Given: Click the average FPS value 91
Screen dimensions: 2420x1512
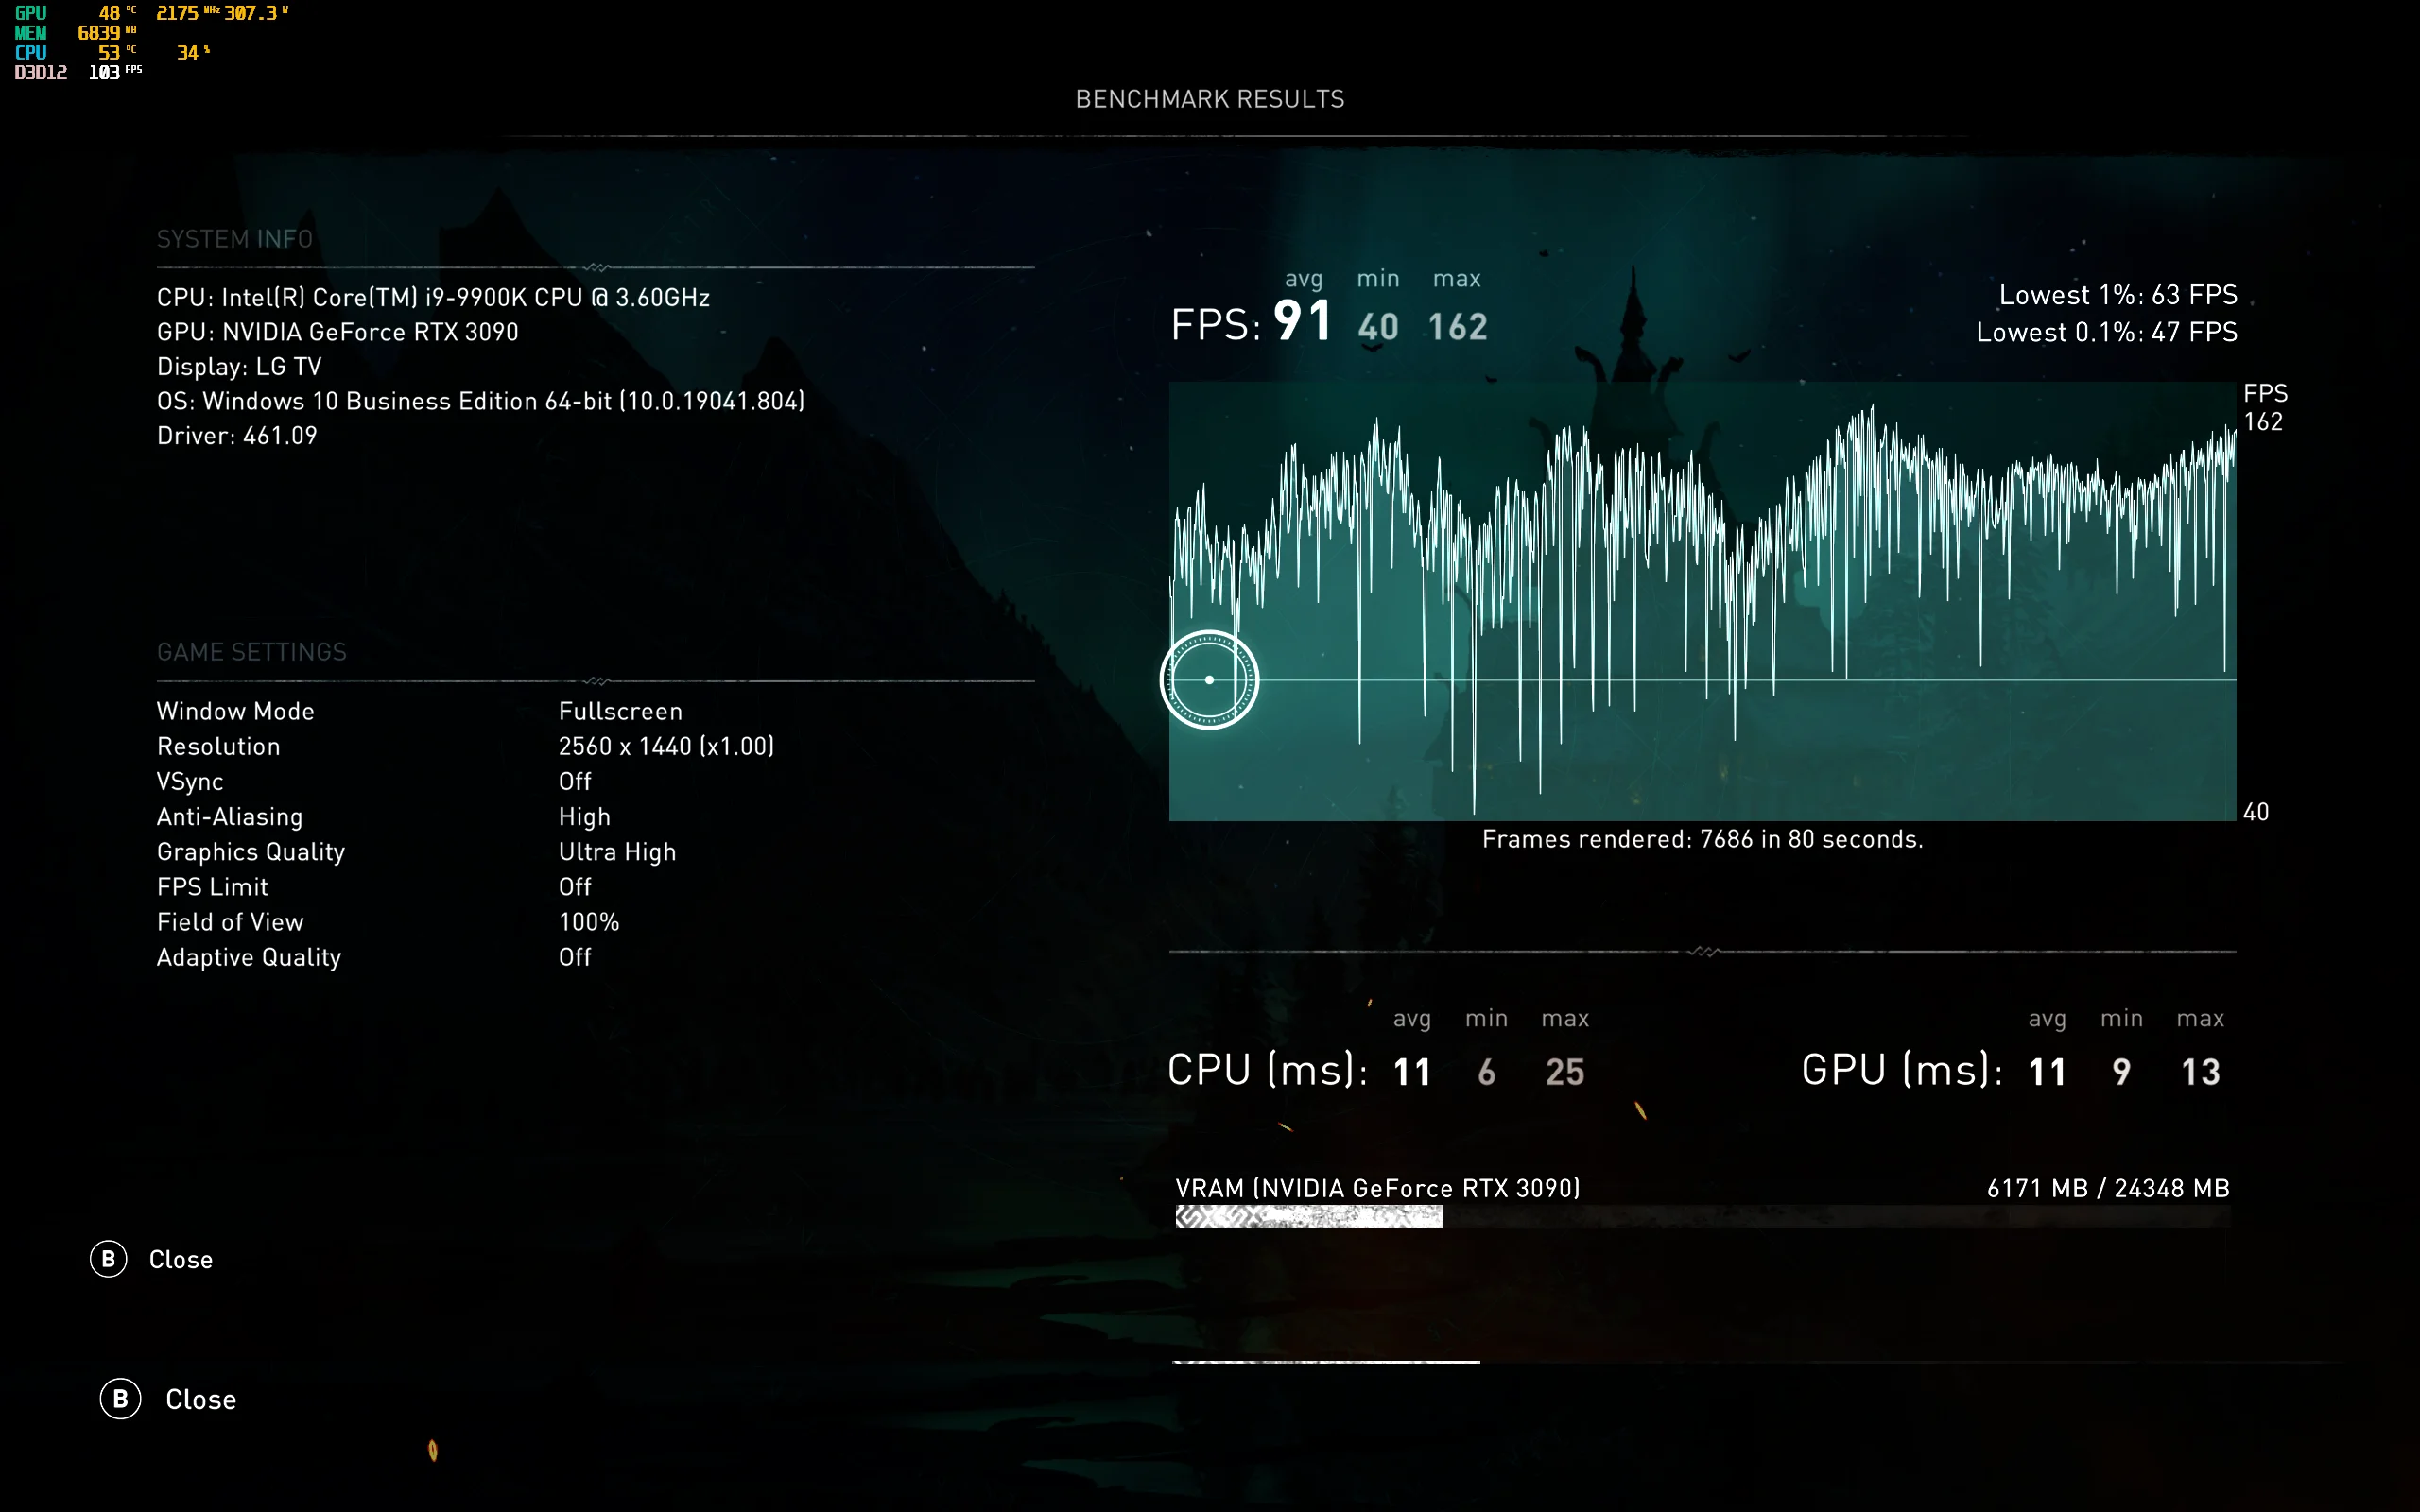Looking at the screenshot, I should [1303, 322].
